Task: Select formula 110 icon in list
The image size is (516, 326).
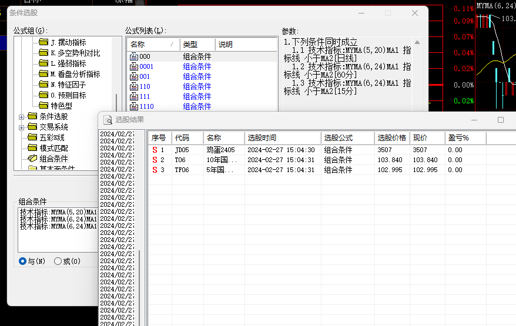Action: point(134,86)
